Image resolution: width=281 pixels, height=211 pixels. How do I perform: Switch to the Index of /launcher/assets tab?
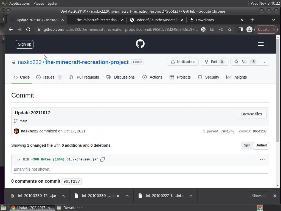pyautogui.click(x=157, y=20)
